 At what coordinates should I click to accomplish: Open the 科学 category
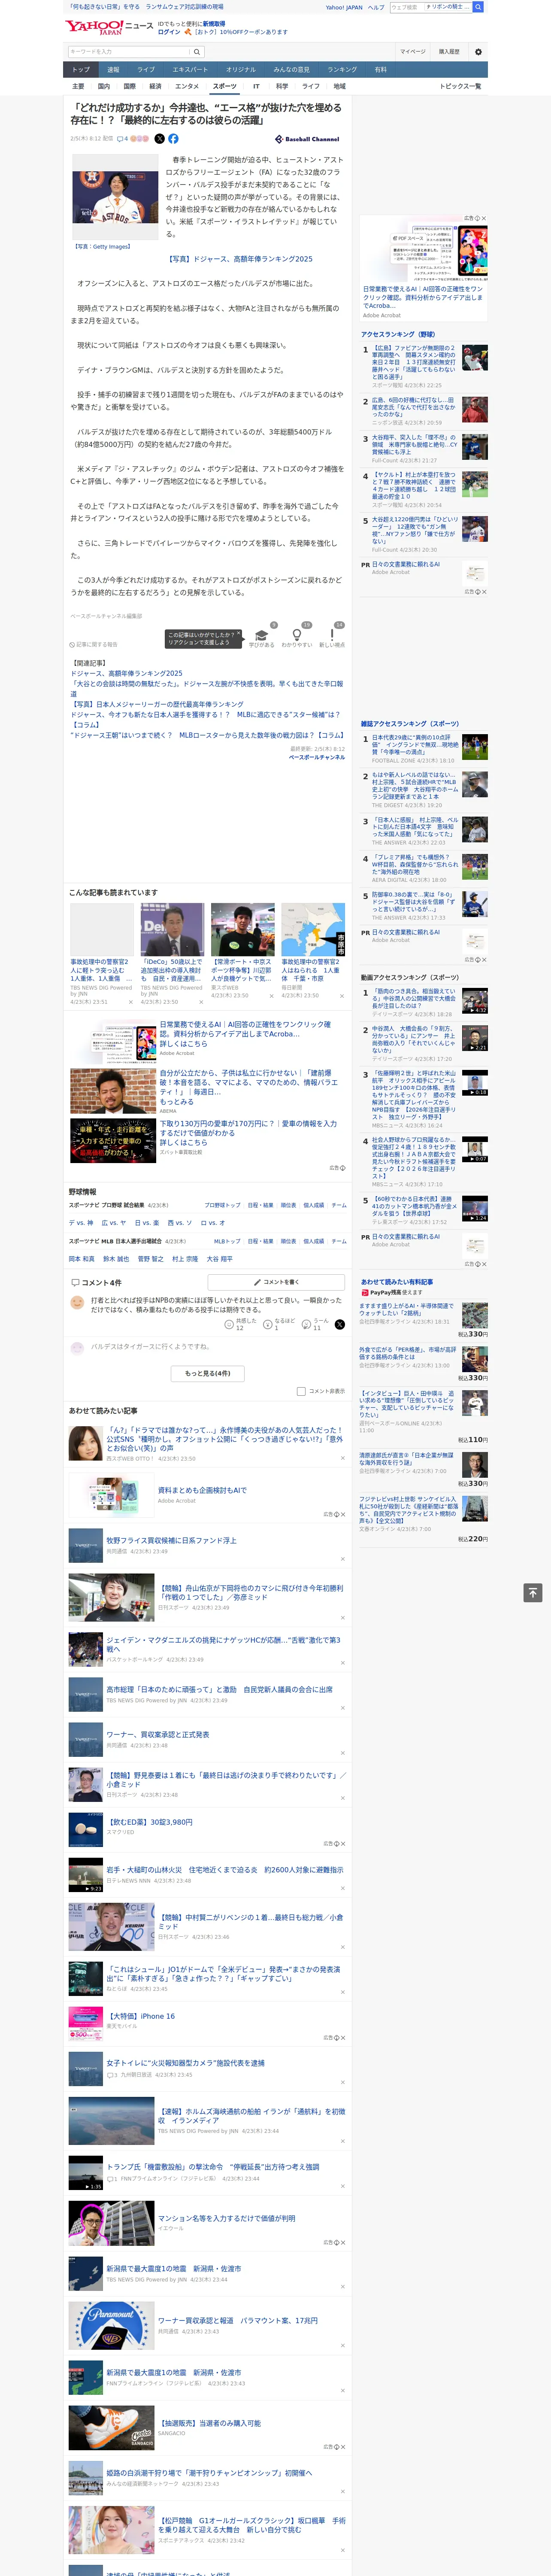[x=282, y=86]
